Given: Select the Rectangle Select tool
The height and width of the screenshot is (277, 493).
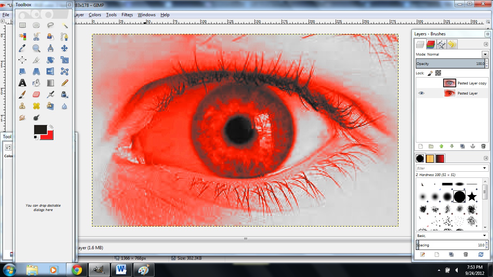Looking at the screenshot, I should pyautogui.click(x=22, y=25).
